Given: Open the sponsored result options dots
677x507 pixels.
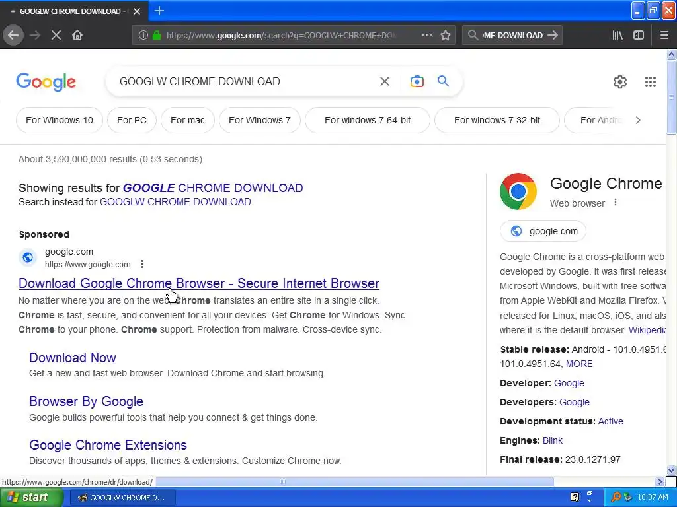Looking at the screenshot, I should pyautogui.click(x=142, y=264).
